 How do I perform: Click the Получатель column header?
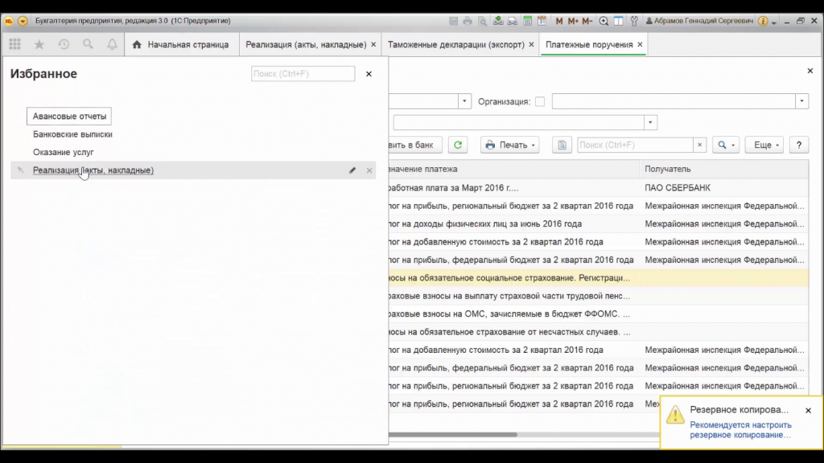coord(668,170)
